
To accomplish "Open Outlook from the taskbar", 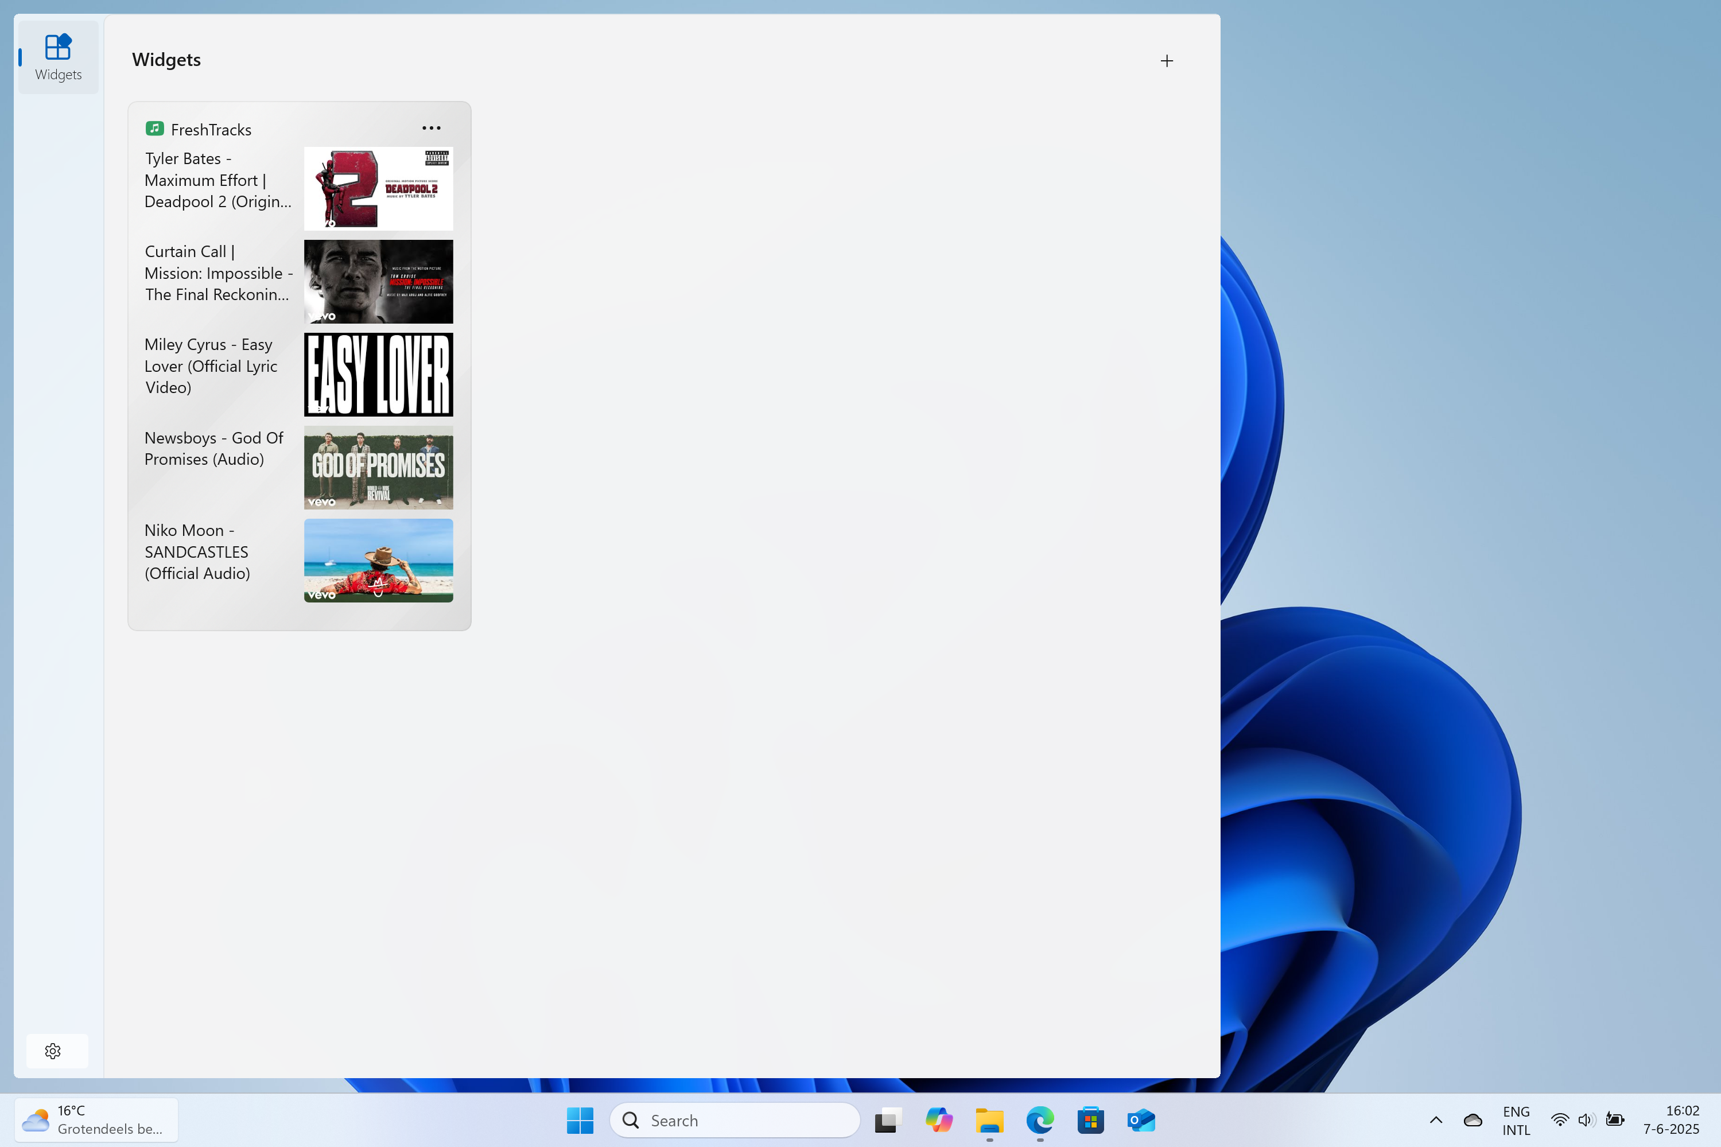I will click(x=1140, y=1120).
